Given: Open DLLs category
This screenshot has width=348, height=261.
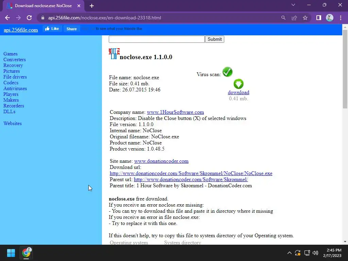Looking at the screenshot, I should (x=9, y=111).
